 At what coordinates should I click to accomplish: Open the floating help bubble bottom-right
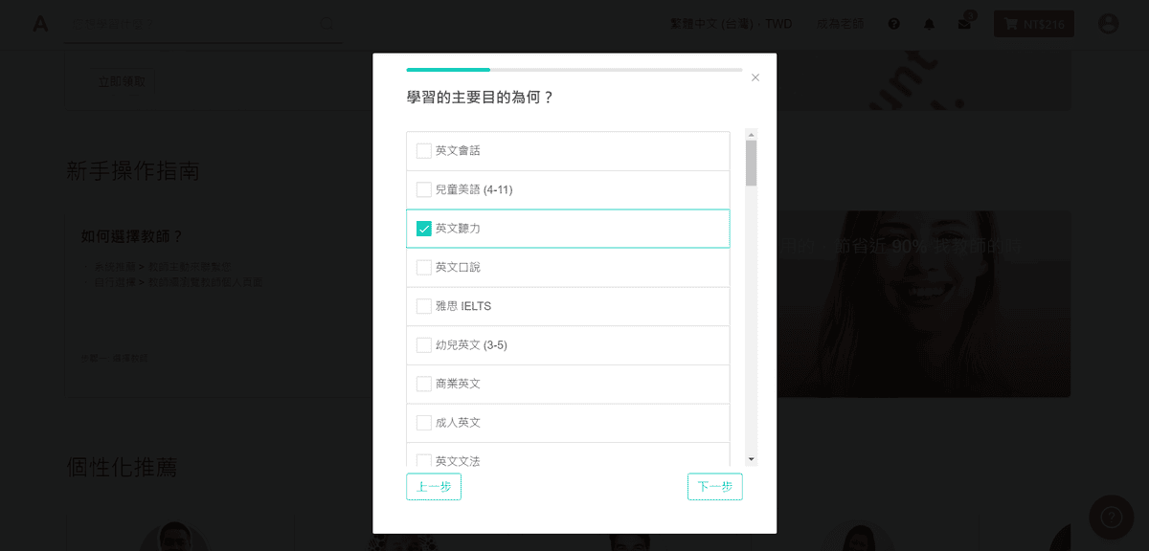pyautogui.click(x=1112, y=517)
